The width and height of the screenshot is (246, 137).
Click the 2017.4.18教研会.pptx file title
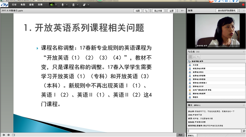(x=12, y=11)
